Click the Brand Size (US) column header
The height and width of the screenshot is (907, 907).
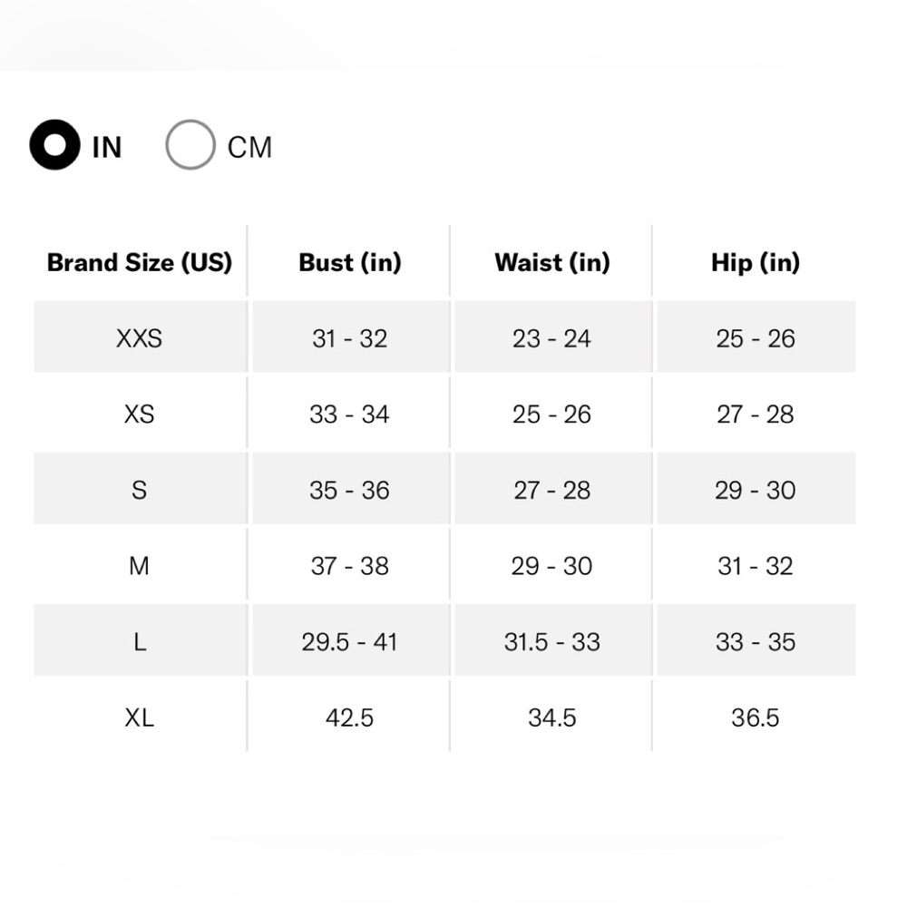click(140, 263)
